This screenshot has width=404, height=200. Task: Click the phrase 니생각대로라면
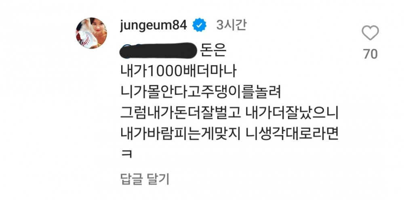[292, 134]
